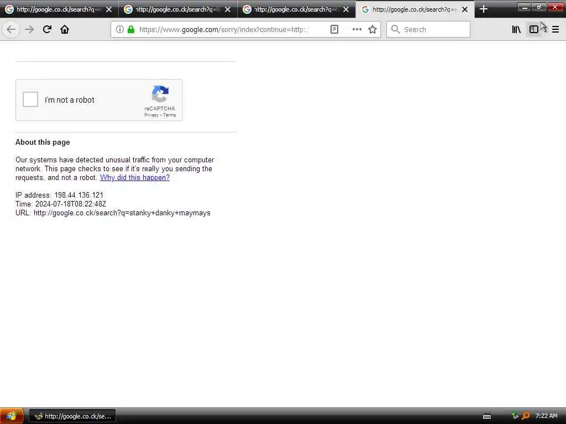Open the Why did this happen? link
The width and height of the screenshot is (566, 424).
coord(135,177)
